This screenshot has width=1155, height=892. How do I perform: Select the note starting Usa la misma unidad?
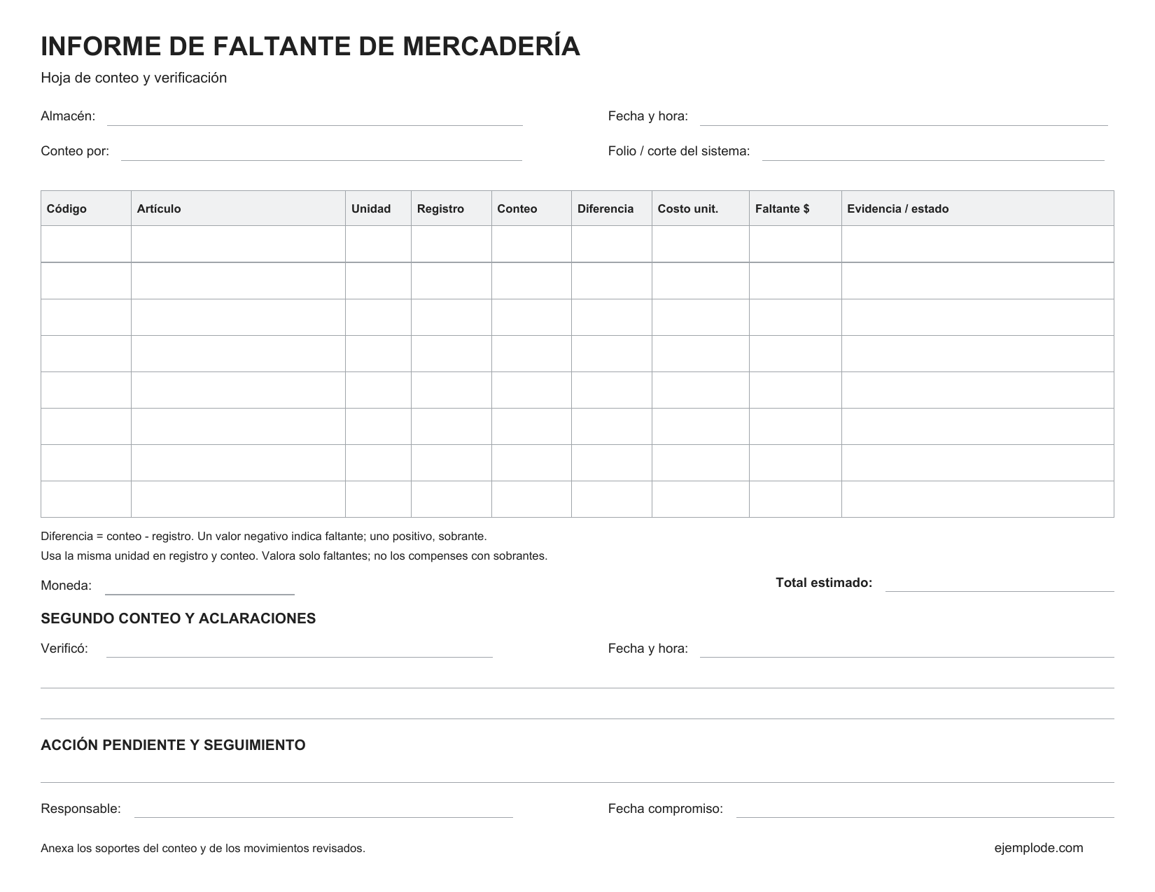[x=294, y=556]
